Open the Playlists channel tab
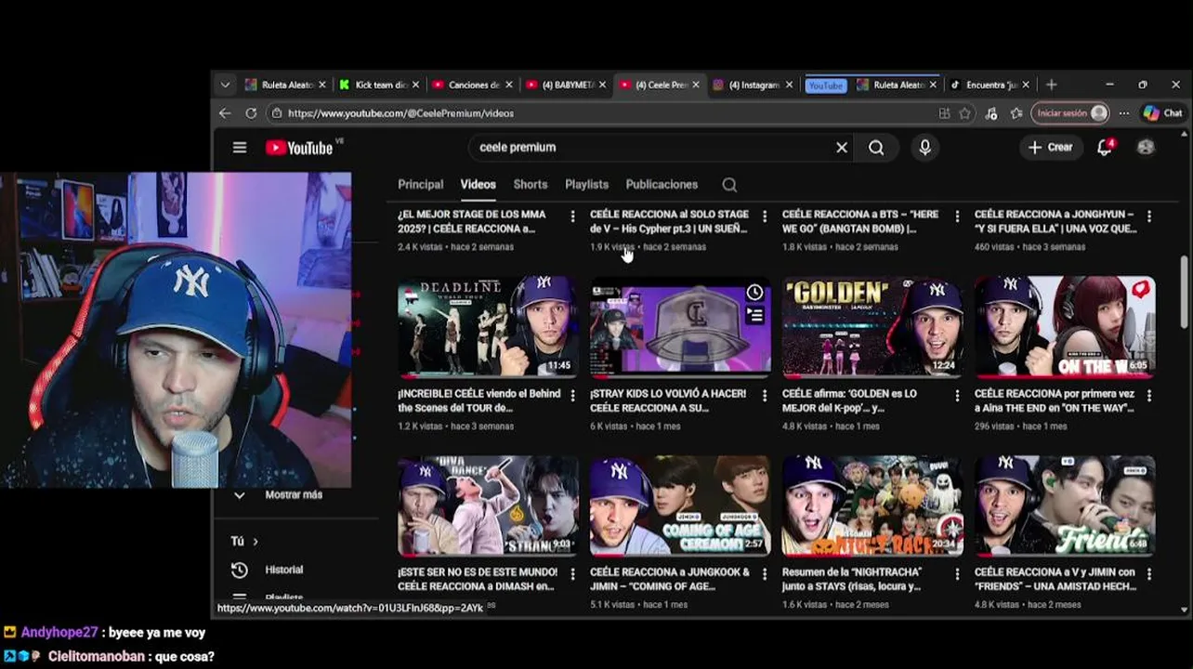Viewport: 1193px width, 669px height. [587, 184]
